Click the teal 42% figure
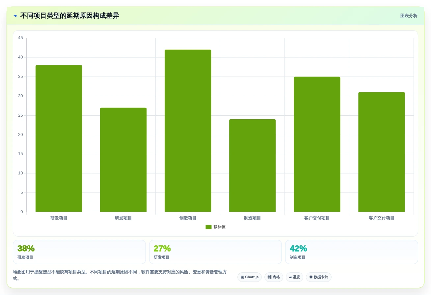431x295 pixels. [x=298, y=249]
